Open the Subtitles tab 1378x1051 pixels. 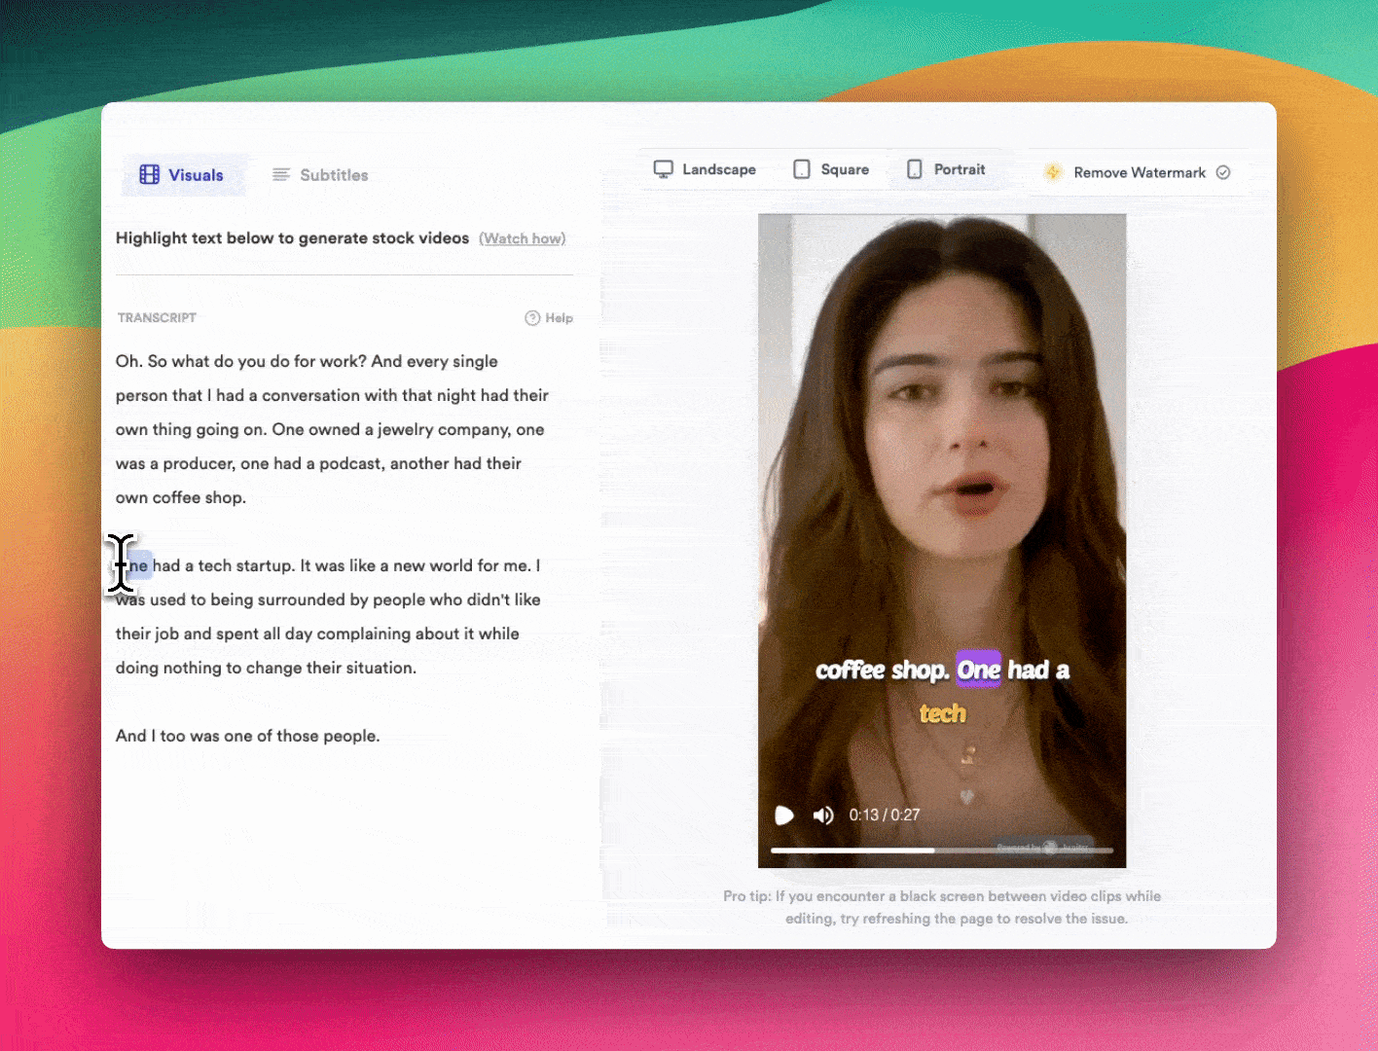coord(320,175)
